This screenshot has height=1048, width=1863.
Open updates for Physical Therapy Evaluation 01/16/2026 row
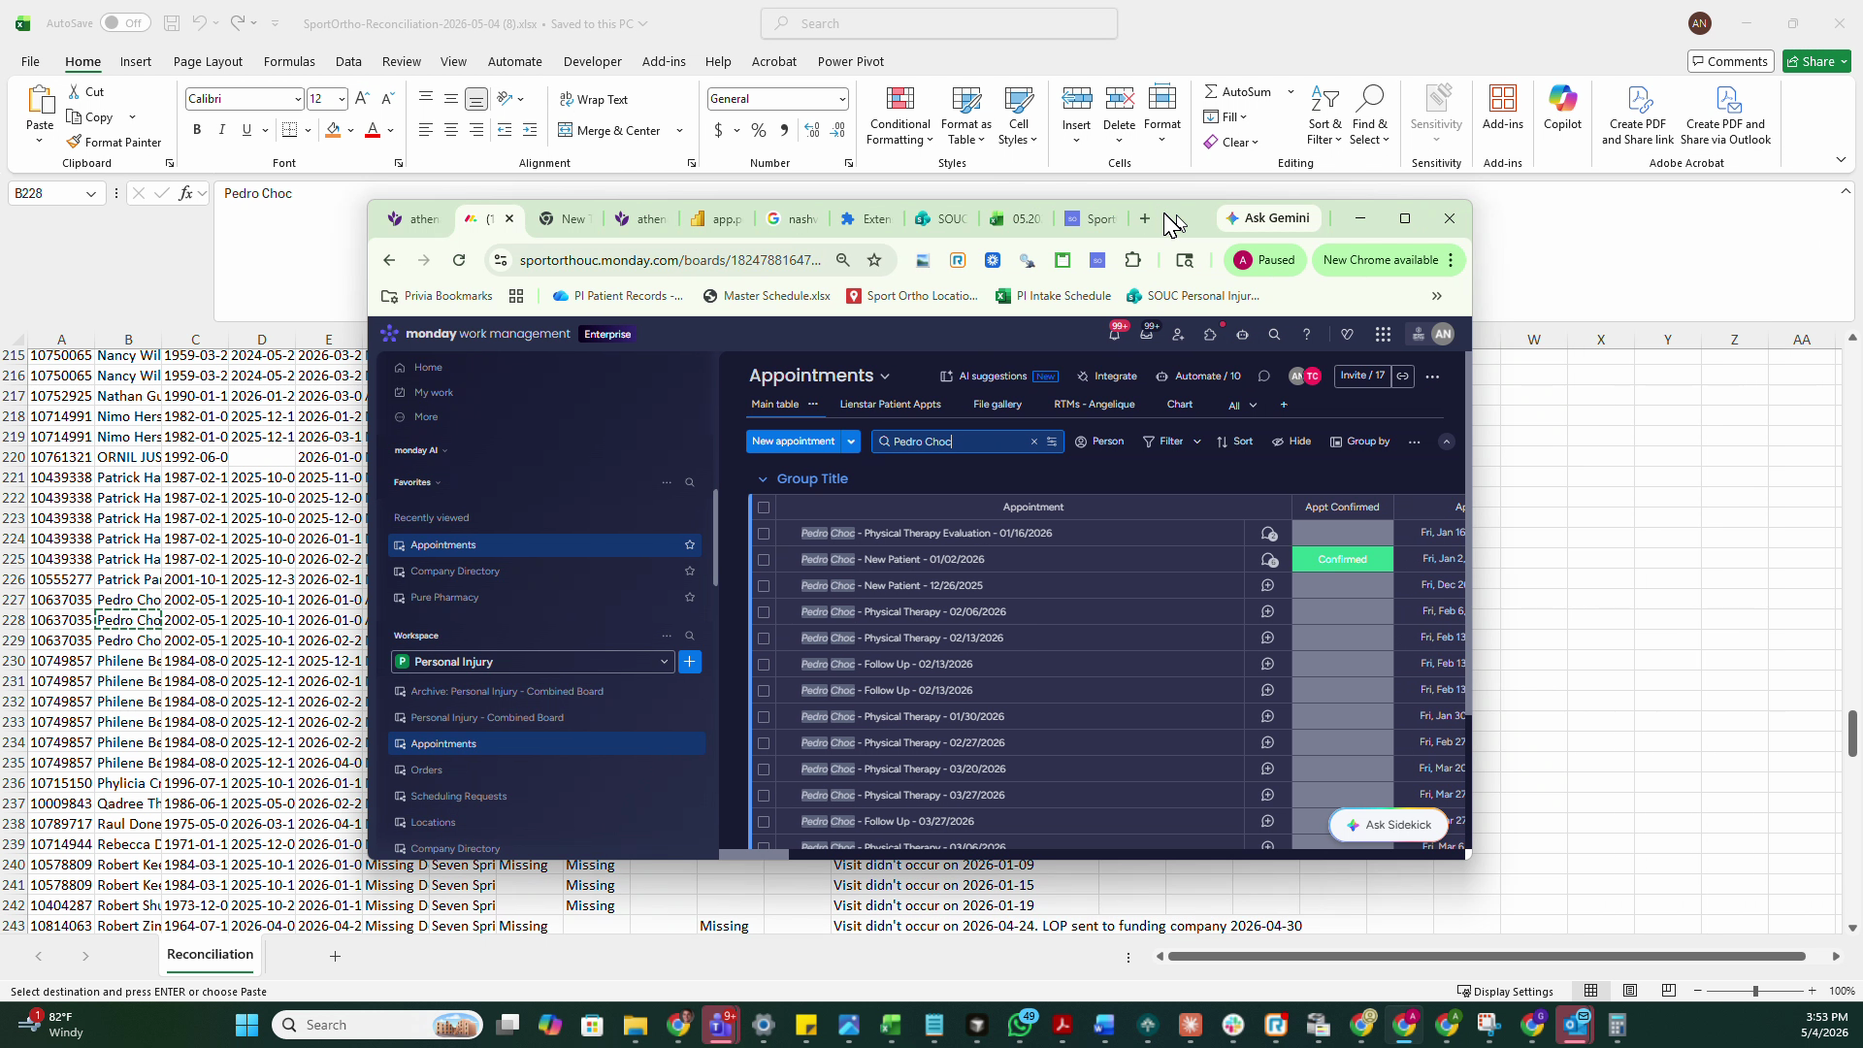1268,534
